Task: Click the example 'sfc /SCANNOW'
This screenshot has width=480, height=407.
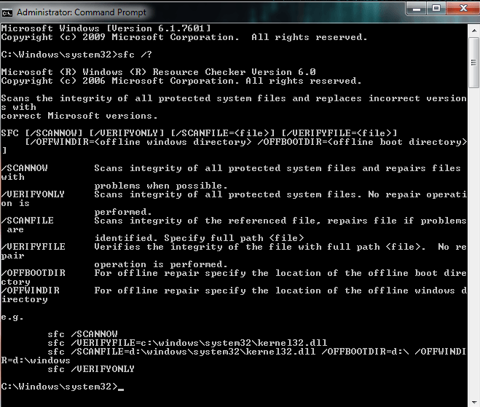Action: point(82,334)
